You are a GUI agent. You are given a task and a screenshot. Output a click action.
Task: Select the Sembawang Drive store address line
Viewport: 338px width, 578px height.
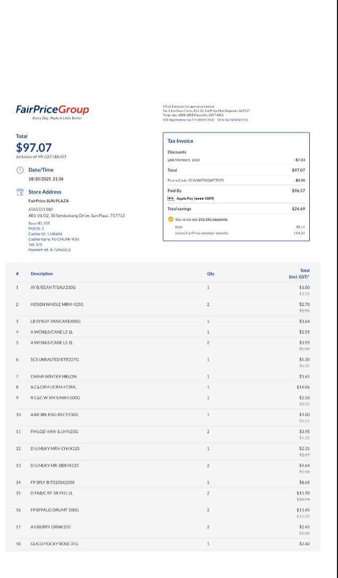pyautogui.click(x=77, y=215)
